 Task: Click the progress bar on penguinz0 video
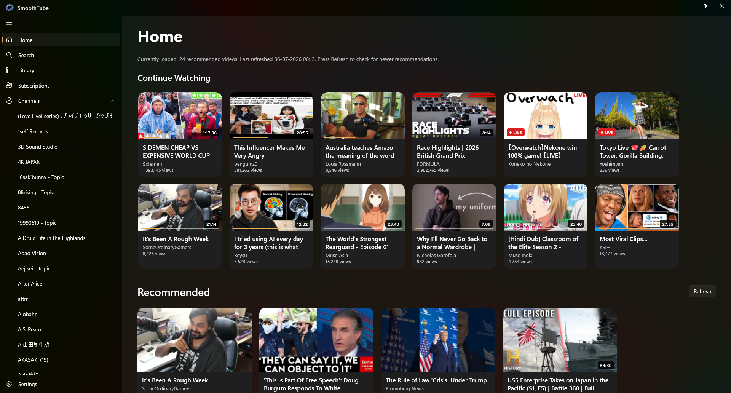271,137
